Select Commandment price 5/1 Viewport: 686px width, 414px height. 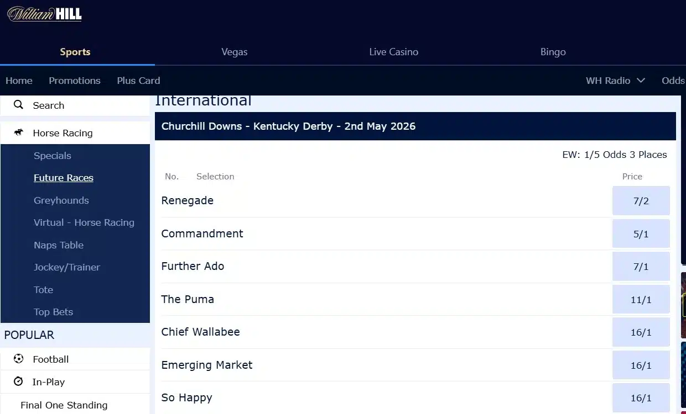click(x=641, y=234)
